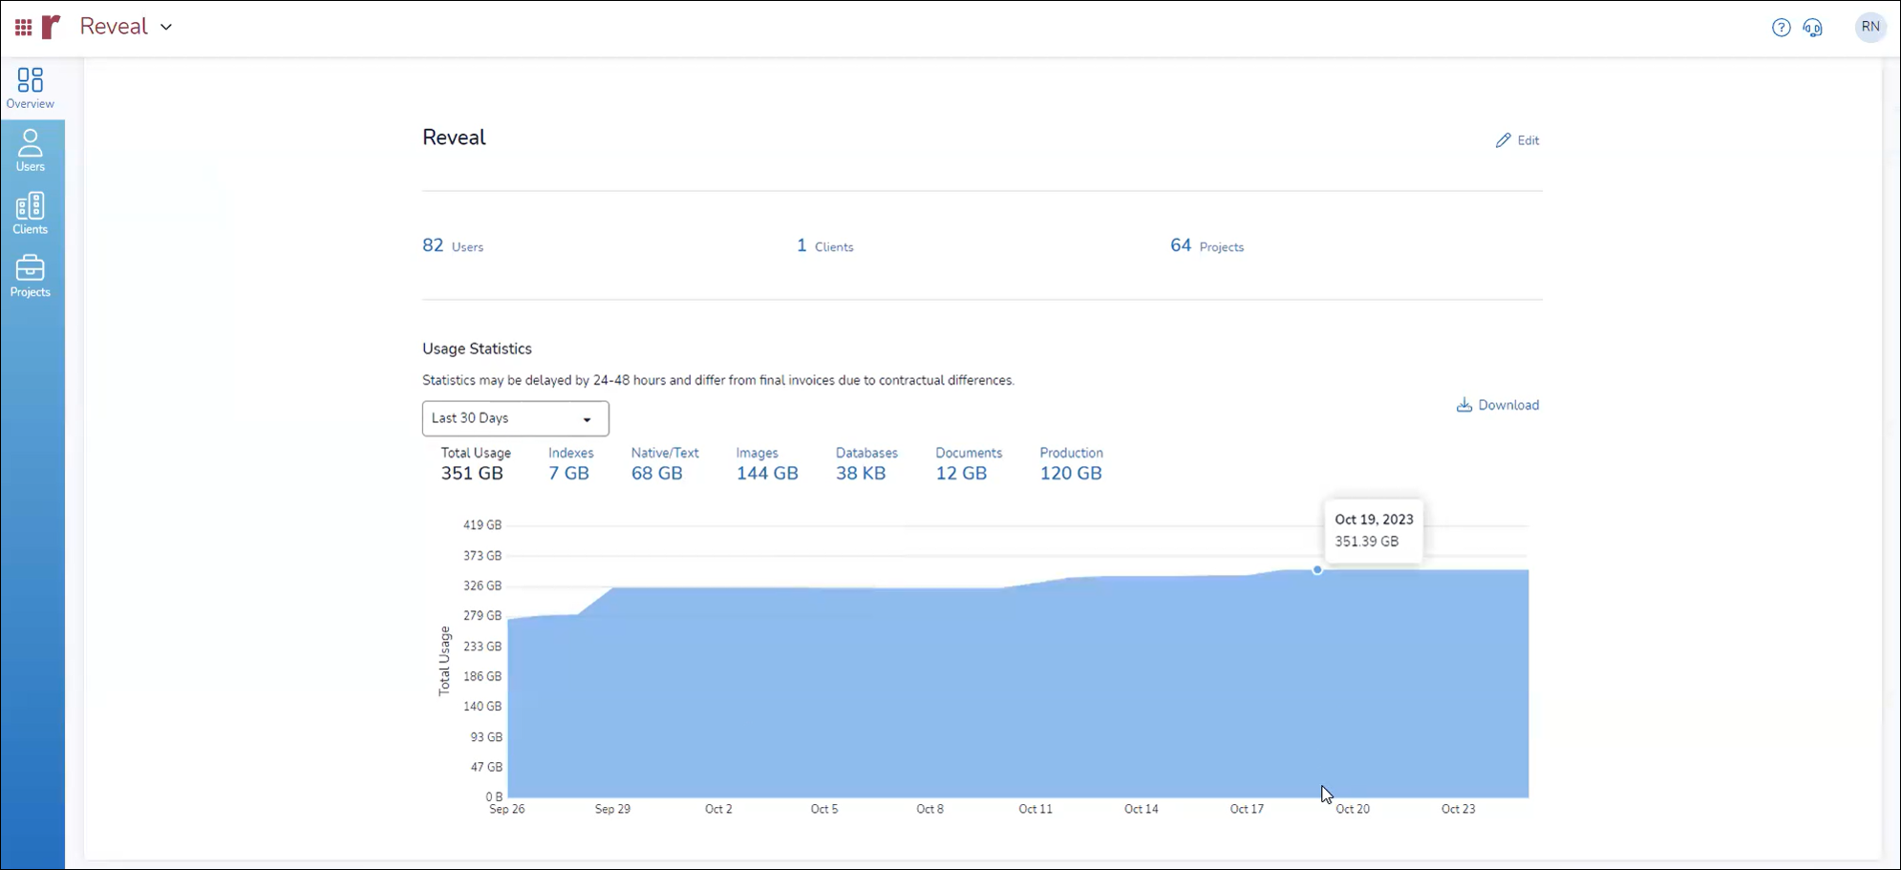1901x870 pixels.
Task: Open the 82 Users link
Action: [x=453, y=245]
